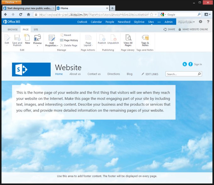Click EDIT LINKS in site navigation
The width and height of the screenshot is (214, 185).
tap(150, 74)
